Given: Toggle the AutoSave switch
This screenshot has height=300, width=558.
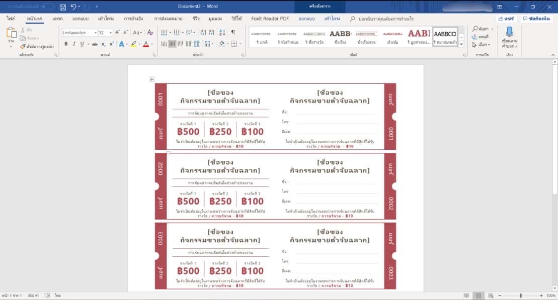Looking at the screenshot, I should click(x=47, y=7).
